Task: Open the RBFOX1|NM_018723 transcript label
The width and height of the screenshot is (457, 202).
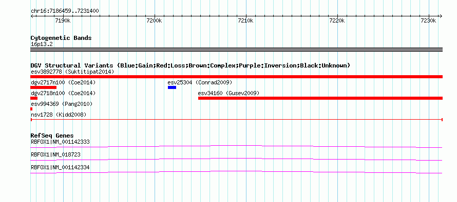Action: [55, 154]
